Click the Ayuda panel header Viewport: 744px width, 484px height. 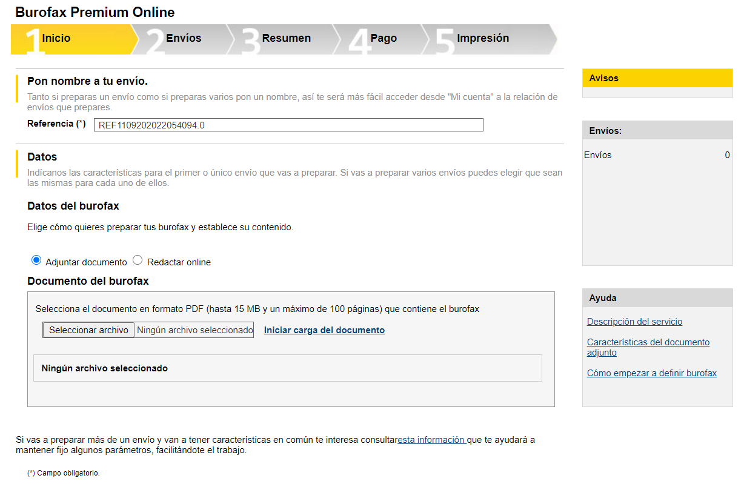click(657, 298)
